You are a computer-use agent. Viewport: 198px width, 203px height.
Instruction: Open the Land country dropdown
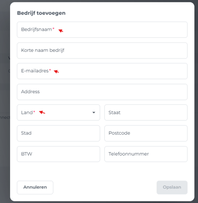pyautogui.click(x=58, y=112)
